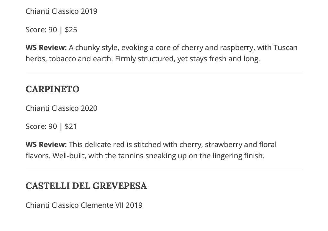Click the CASTELLI DEL GREVEPESA heading
Viewport: 328px width, 231px height.
[86, 186]
